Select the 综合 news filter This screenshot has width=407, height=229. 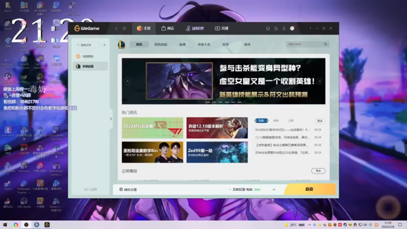[x=276, y=121]
